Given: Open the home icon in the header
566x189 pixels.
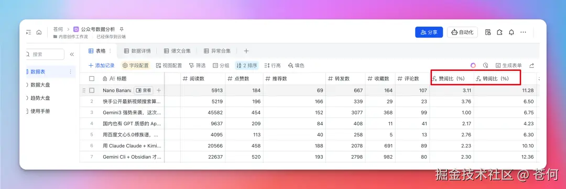Looking at the screenshot, I should (x=39, y=32).
